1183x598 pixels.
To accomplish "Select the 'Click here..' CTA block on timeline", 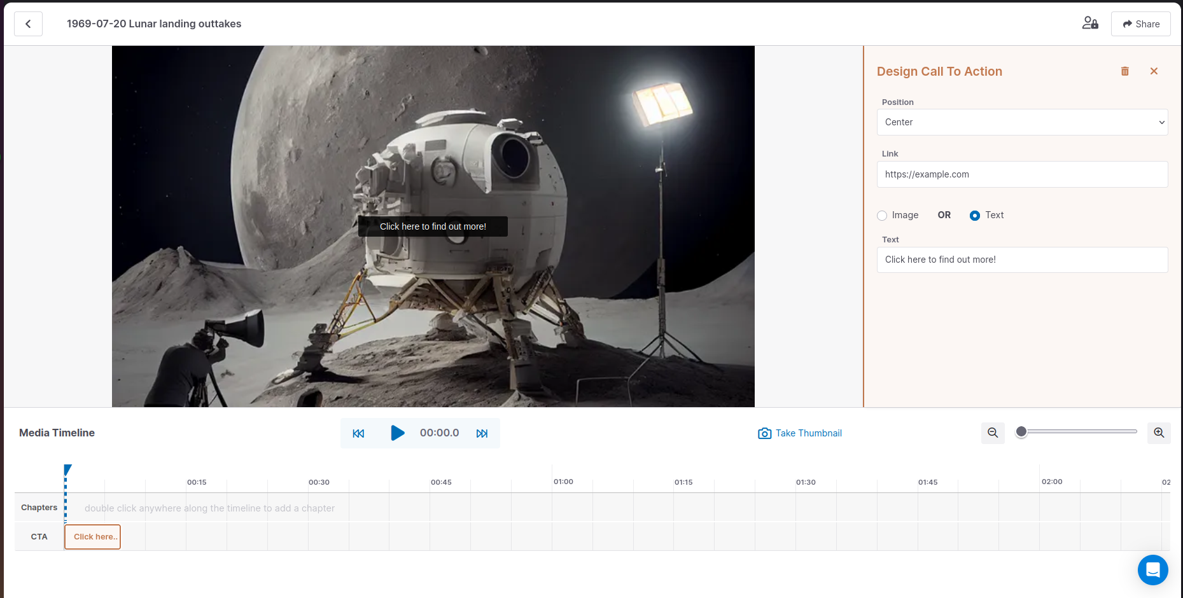I will (x=92, y=537).
